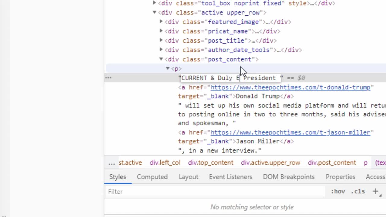
Task: Click the target="_blank" attribute before Donald Trump
Action: [x=205, y=96]
